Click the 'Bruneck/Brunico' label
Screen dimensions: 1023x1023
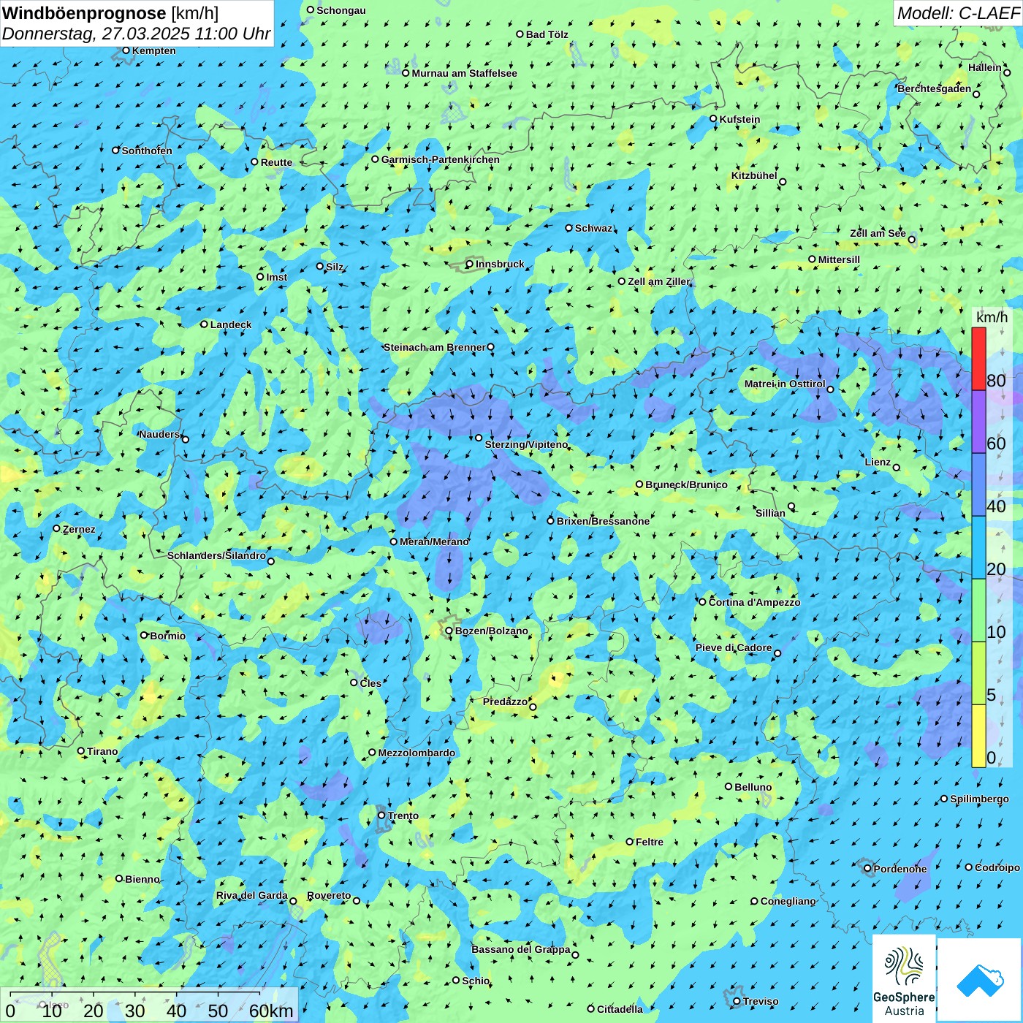[x=686, y=484]
